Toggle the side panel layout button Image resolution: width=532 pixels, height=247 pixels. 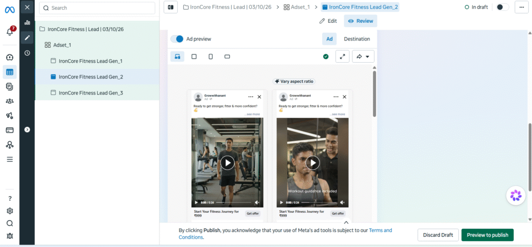170,7
